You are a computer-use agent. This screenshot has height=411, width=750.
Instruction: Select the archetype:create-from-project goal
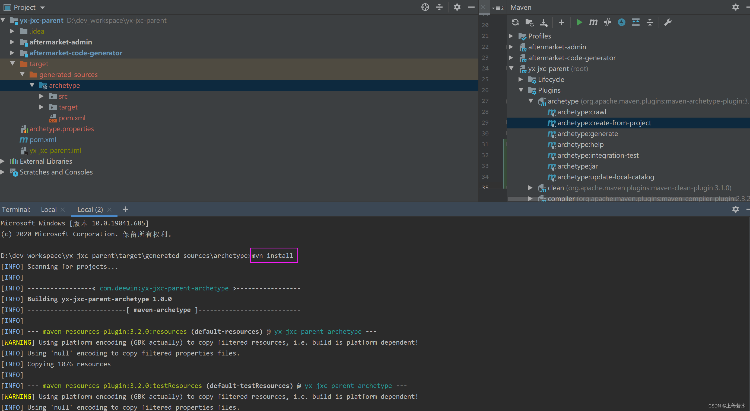coord(604,122)
